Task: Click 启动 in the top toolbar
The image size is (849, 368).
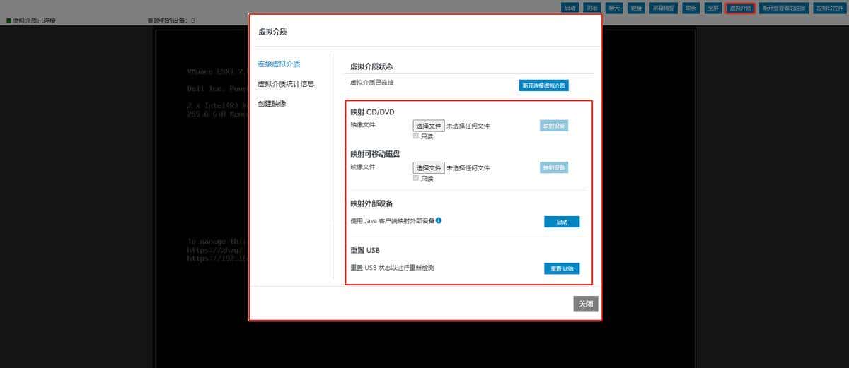Action: pos(570,8)
